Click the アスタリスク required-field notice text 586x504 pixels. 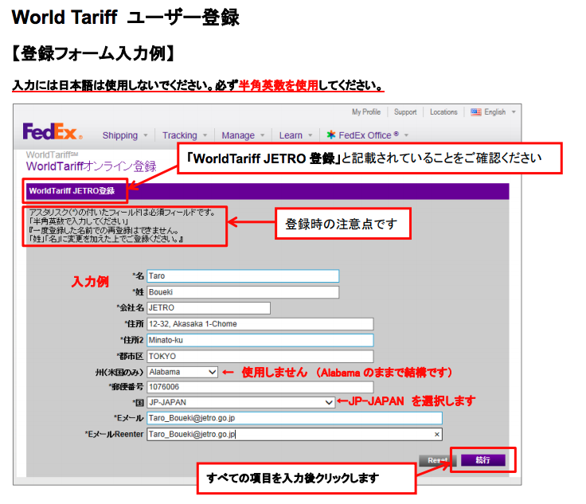tap(122, 213)
